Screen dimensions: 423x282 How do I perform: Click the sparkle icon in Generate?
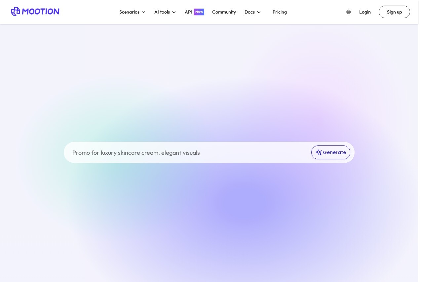click(319, 152)
